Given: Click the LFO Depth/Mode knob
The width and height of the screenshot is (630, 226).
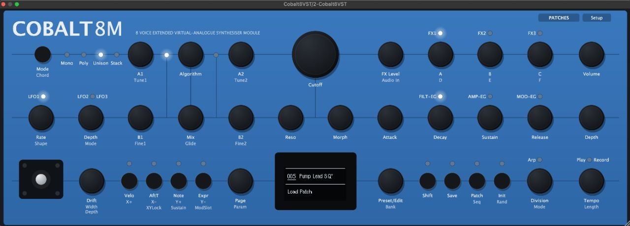Looking at the screenshot, I should pos(91,118).
